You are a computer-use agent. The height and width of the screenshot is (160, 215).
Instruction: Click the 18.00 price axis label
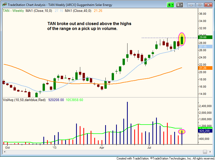click(x=203, y=79)
